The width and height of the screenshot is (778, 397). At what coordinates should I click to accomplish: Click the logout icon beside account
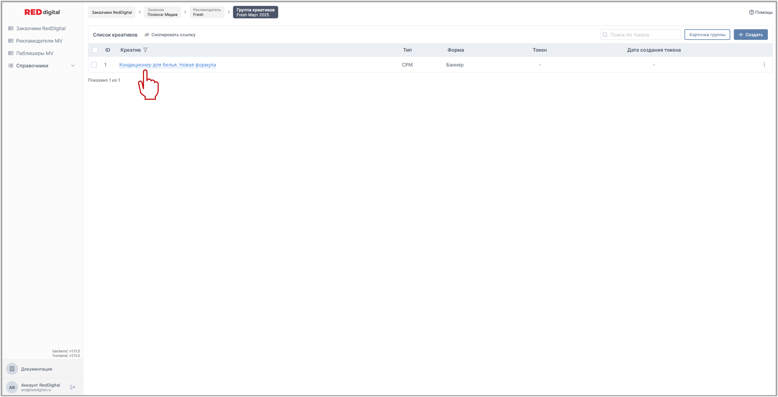point(73,387)
